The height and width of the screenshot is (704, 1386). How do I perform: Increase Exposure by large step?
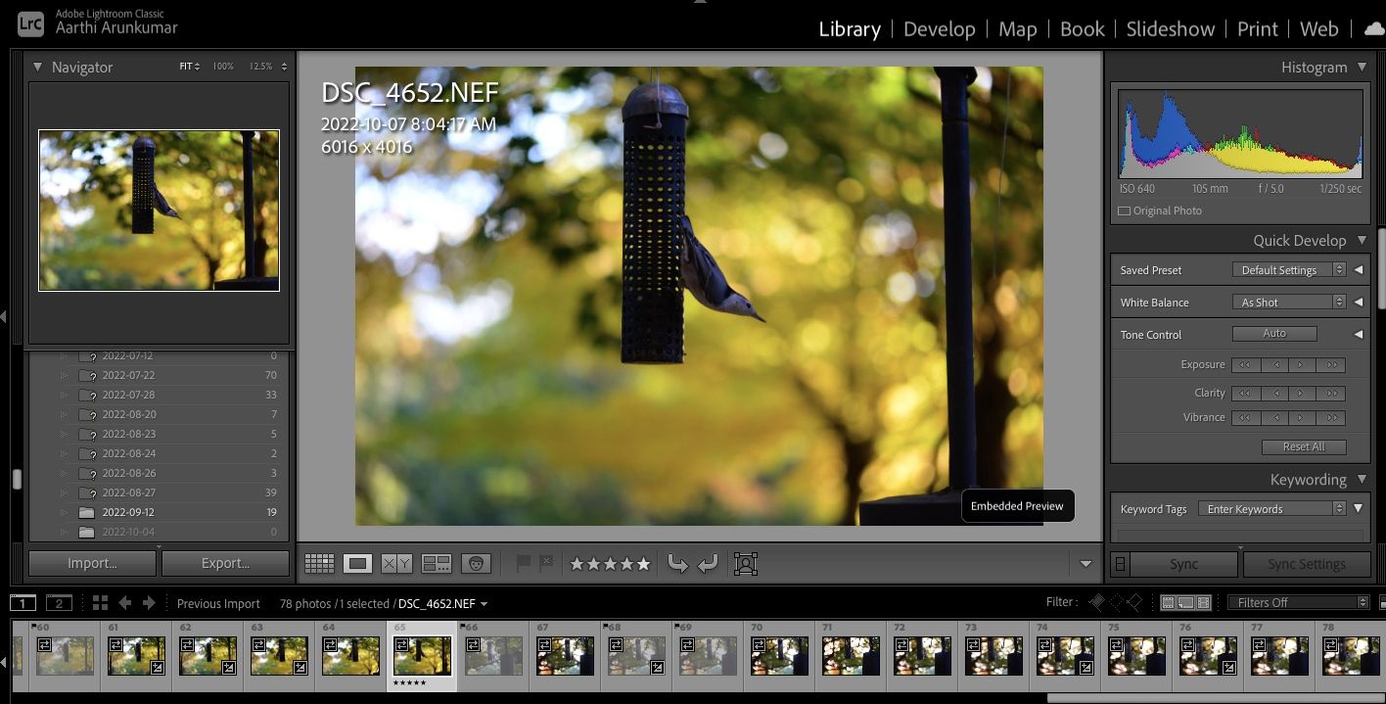coord(1331,365)
